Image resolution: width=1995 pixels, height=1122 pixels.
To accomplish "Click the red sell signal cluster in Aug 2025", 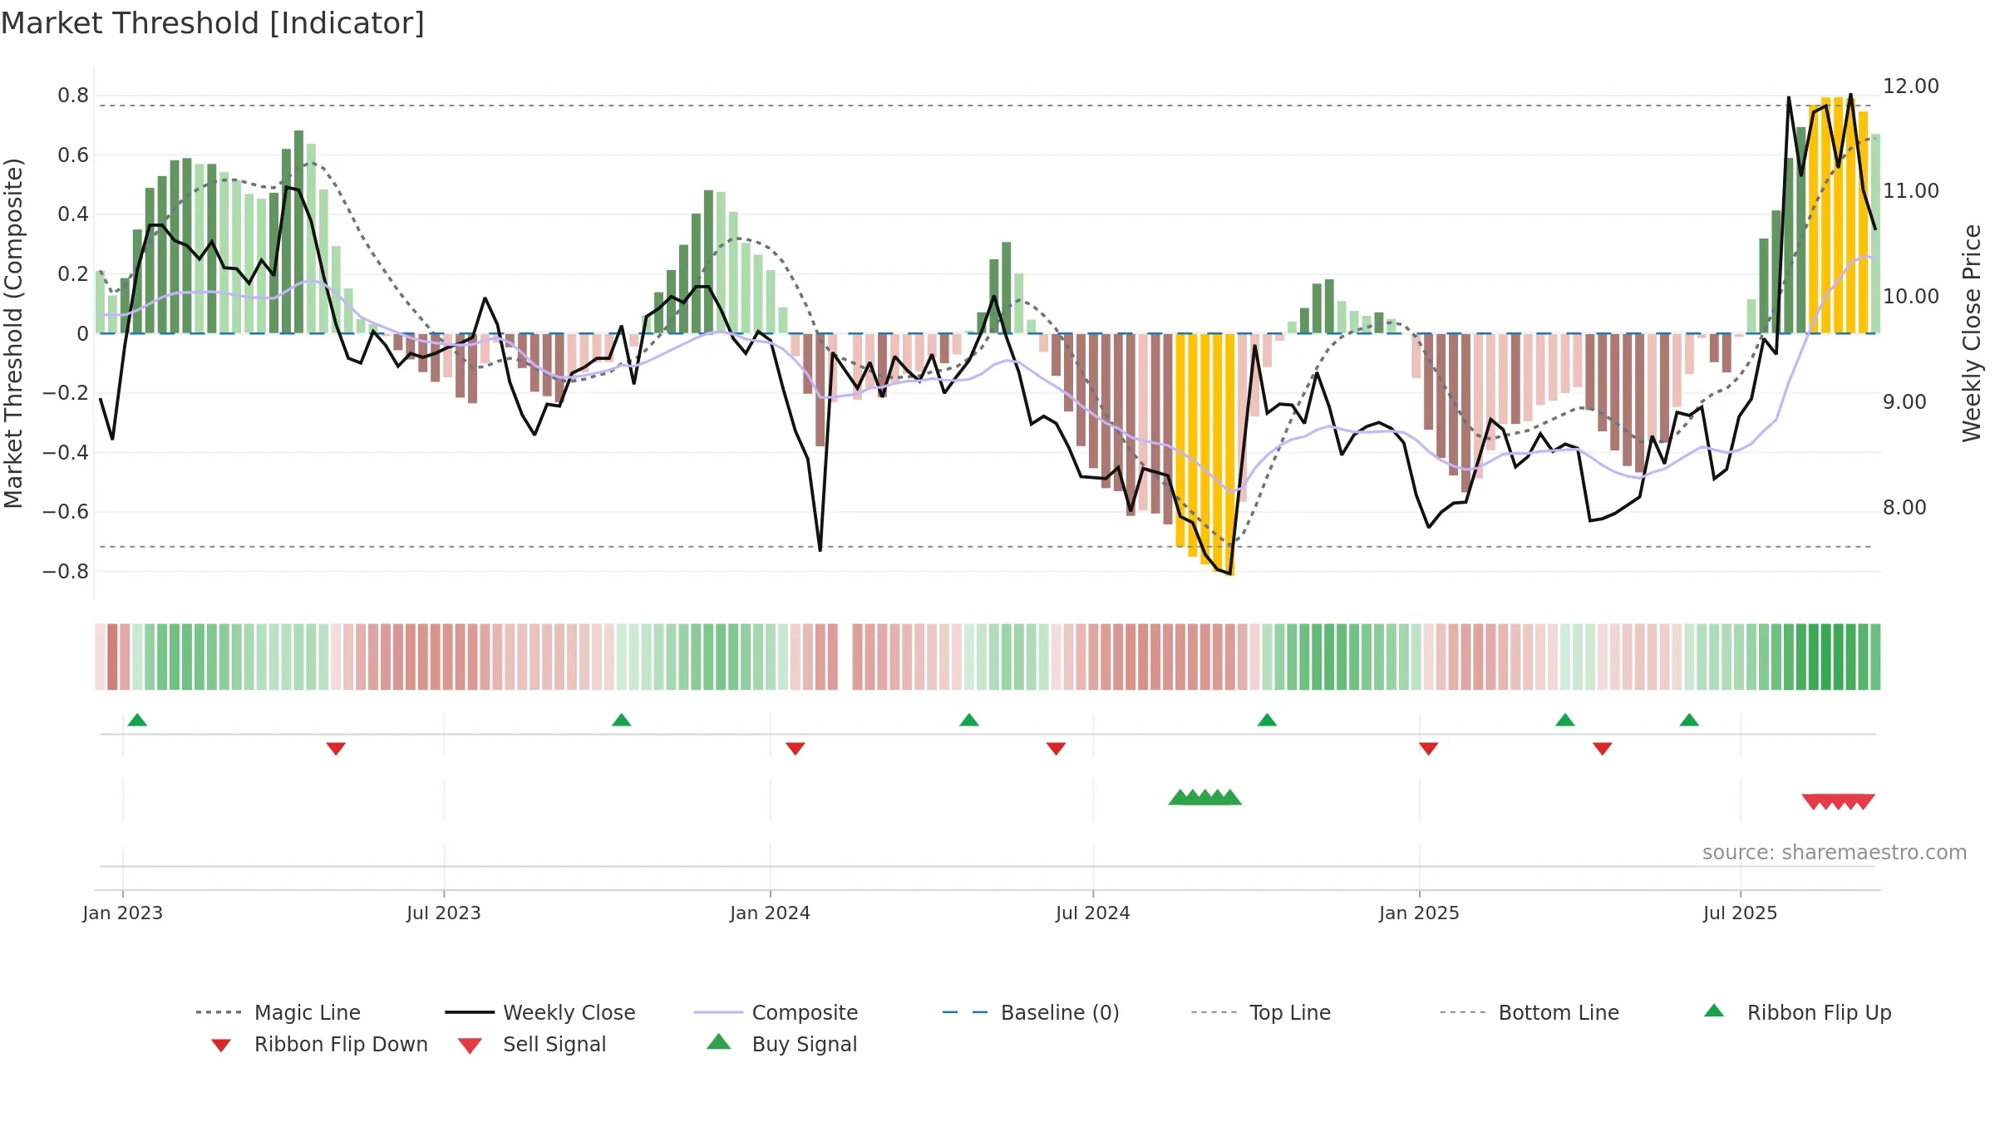I will (x=1838, y=801).
